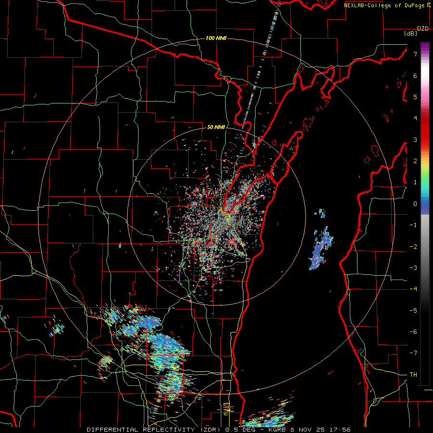
Task: Click the 3 tick label on scale
Action: click(x=415, y=140)
